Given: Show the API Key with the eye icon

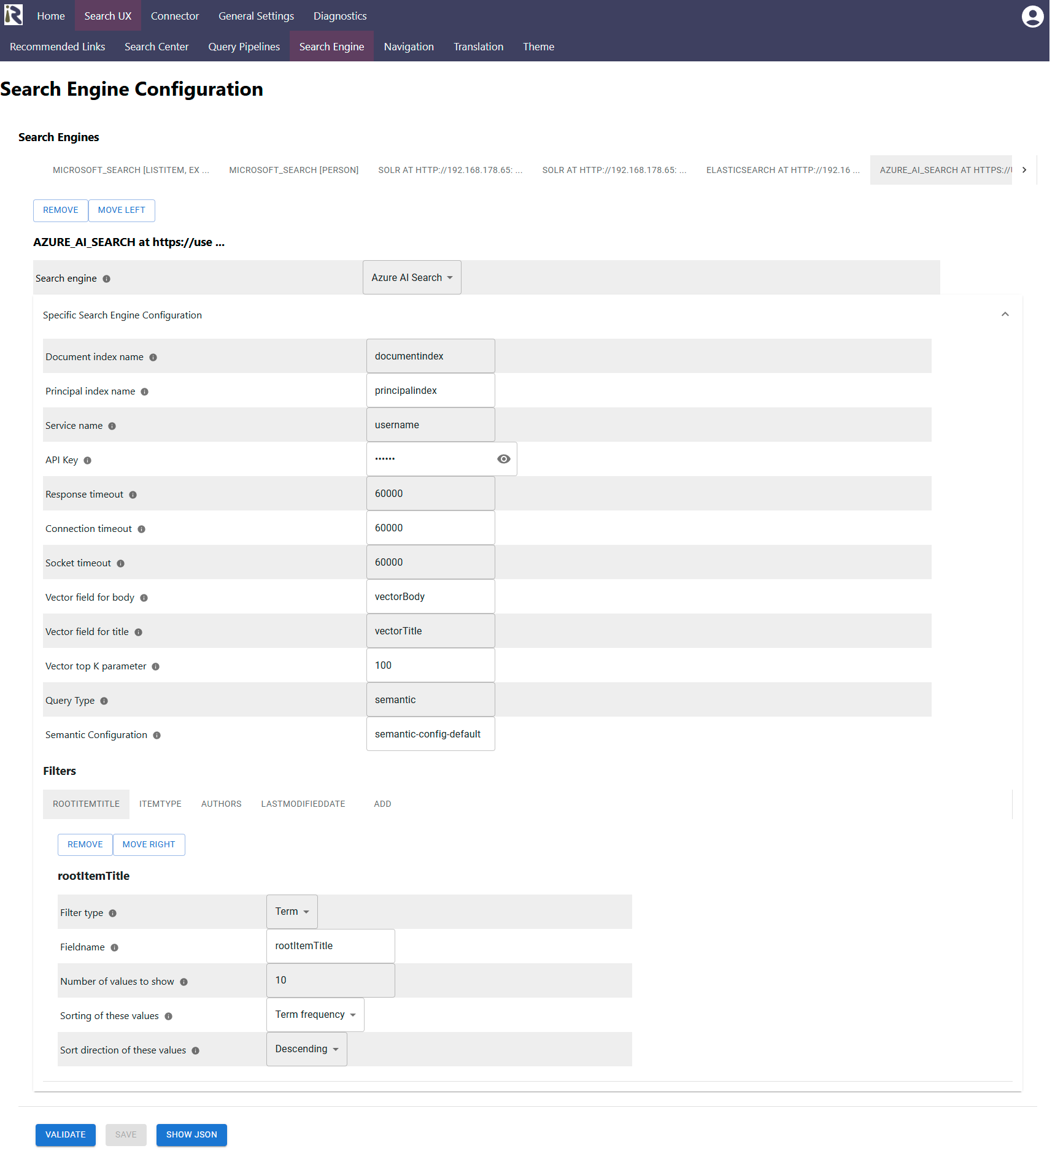Looking at the screenshot, I should pyautogui.click(x=504, y=459).
